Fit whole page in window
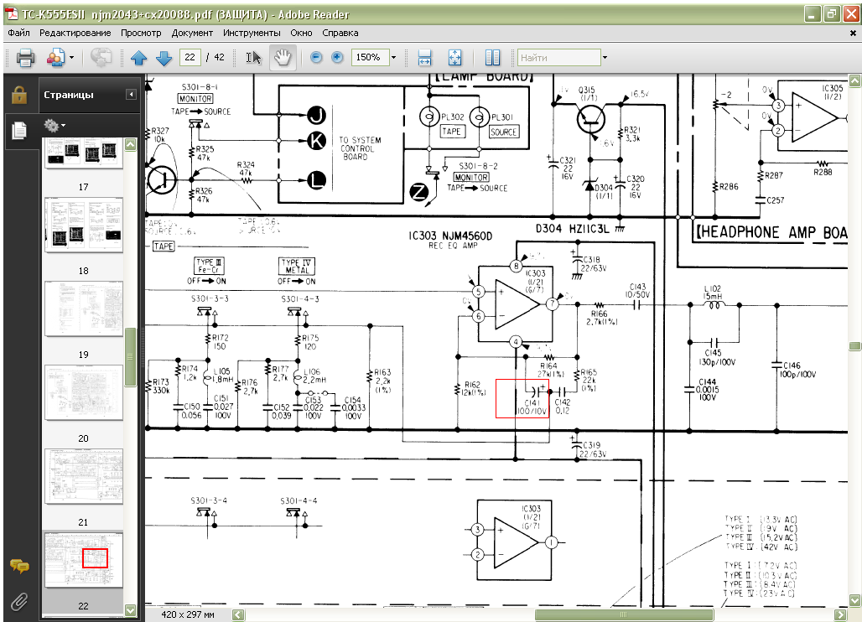Screen dimensions: 862x622 pyautogui.click(x=454, y=58)
